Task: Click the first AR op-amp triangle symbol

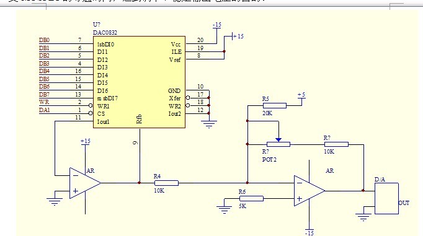Action: pyautogui.click(x=85, y=183)
